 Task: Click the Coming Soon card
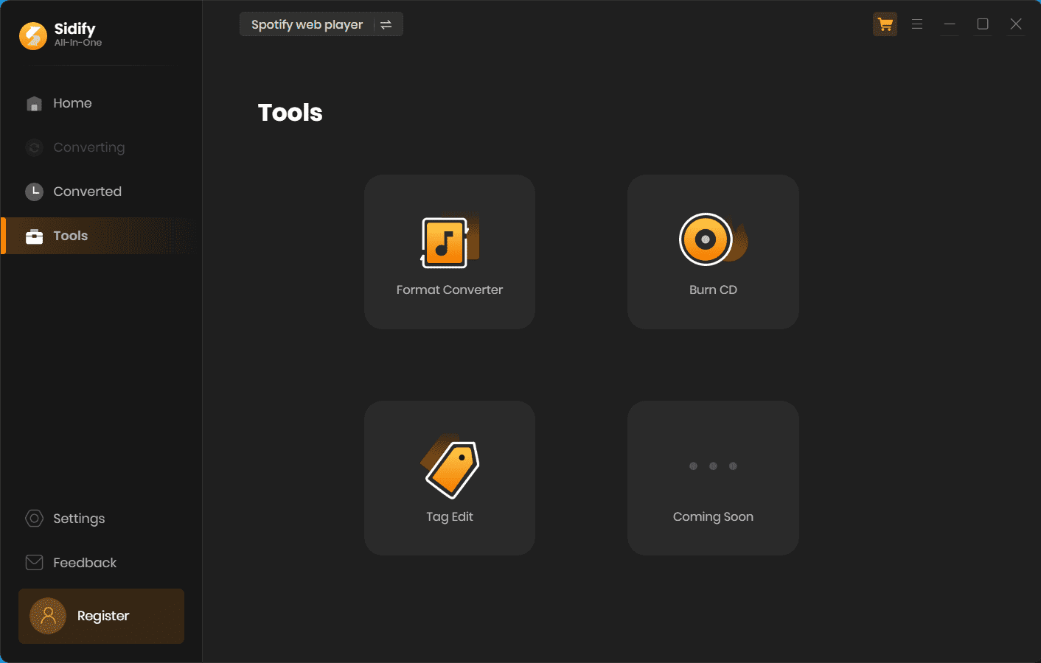tap(713, 478)
